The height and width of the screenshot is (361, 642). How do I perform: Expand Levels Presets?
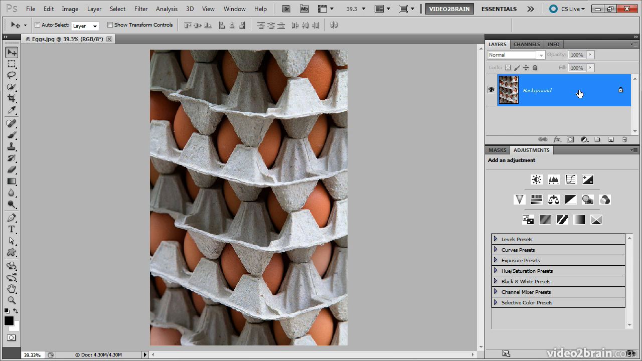point(496,239)
